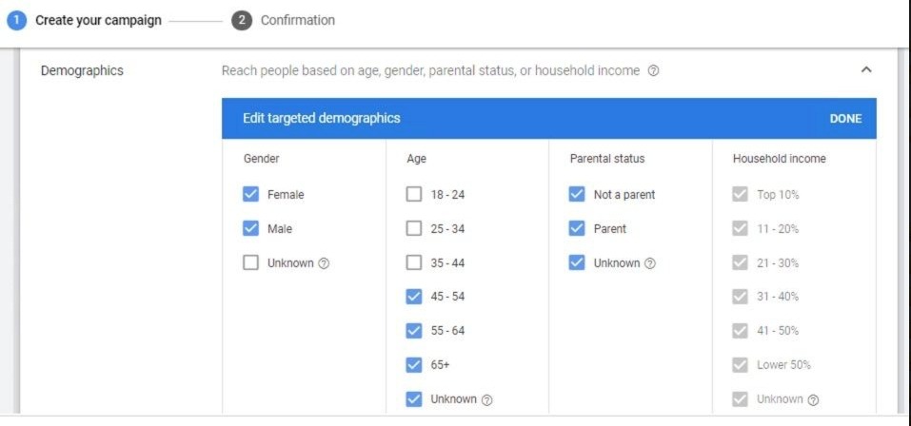
Task: Click help icon next to Parental status Unknown
Action: tap(650, 263)
